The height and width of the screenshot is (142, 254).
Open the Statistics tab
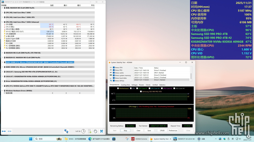[x=162, y=85]
